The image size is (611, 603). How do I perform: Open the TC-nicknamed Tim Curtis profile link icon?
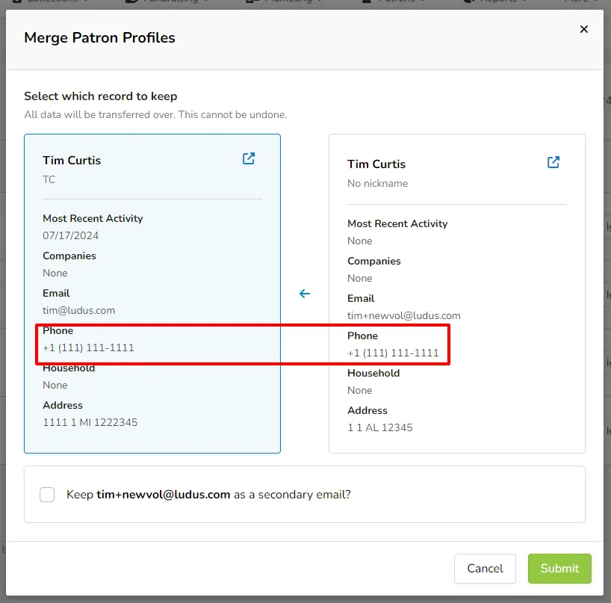(249, 158)
